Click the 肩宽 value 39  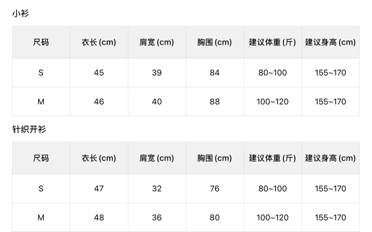coord(157,73)
